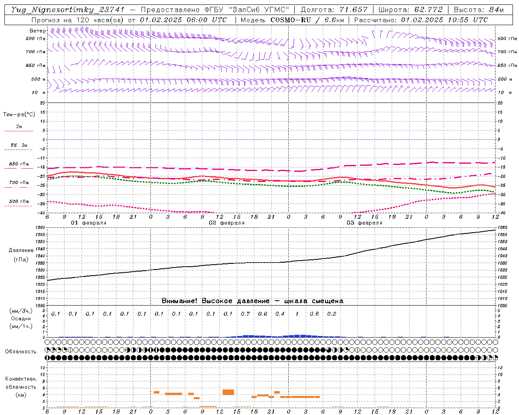Image resolution: width=519 pixels, height=415 pixels.
Task: Click the 0.2 precipitation value
Action: tap(332, 314)
